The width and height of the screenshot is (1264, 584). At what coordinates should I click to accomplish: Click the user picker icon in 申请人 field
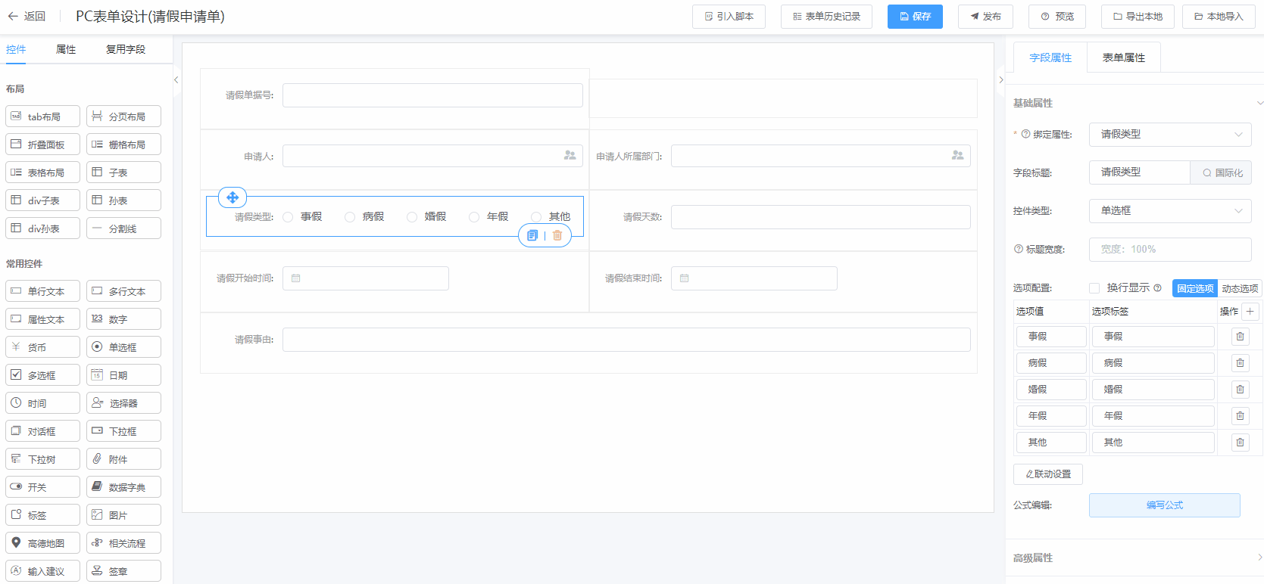[570, 155]
